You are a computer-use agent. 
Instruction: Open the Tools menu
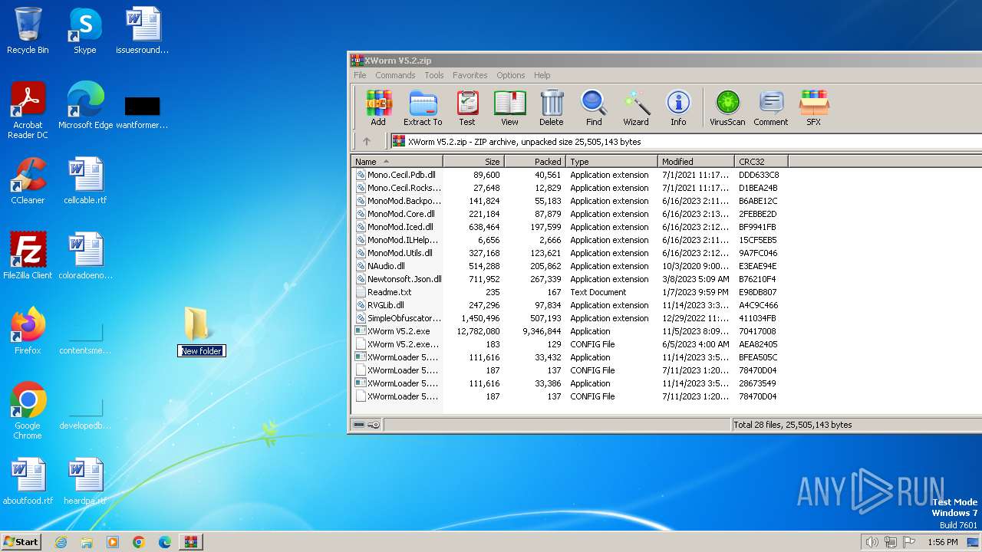(434, 75)
